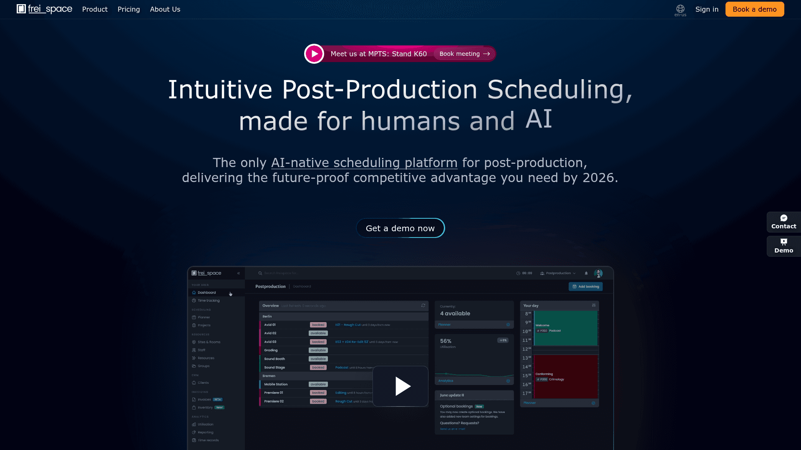Image resolution: width=801 pixels, height=450 pixels.
Task: Open the en-us language globe selector
Action: [x=680, y=10]
